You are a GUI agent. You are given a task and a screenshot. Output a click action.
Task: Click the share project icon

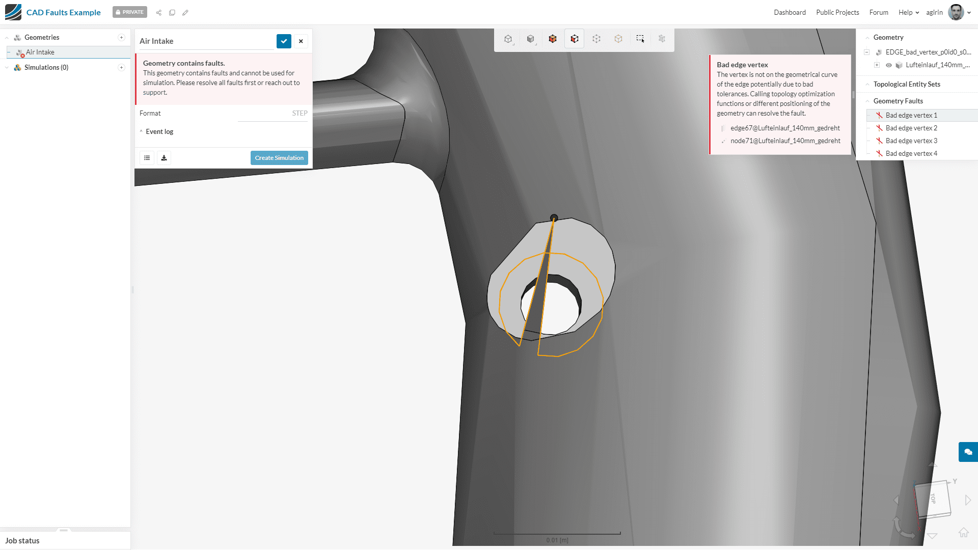159,13
